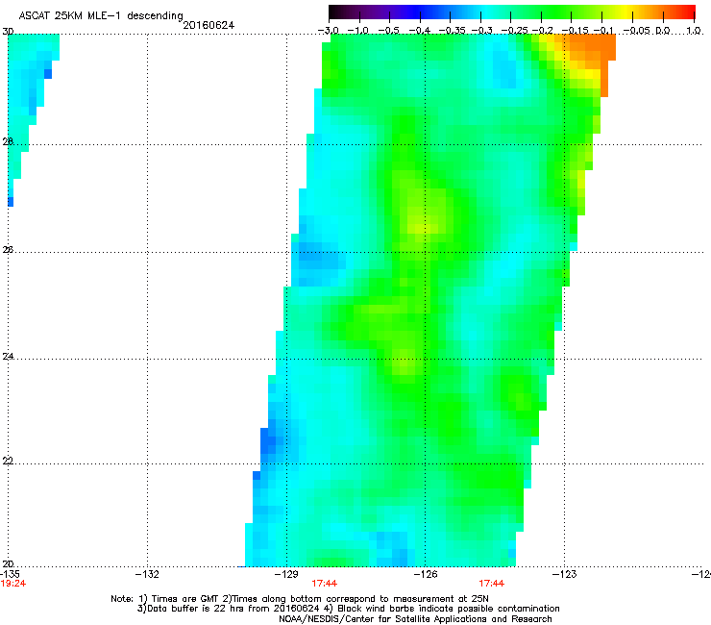Click the 17:44 time label right of -129

pyautogui.click(x=324, y=584)
